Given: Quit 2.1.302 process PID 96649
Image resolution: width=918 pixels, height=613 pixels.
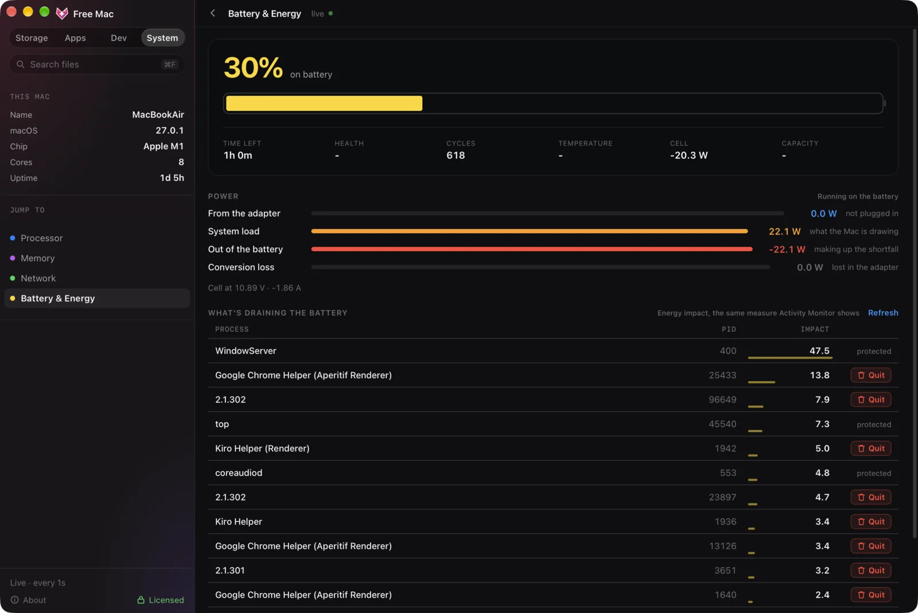Looking at the screenshot, I should (x=871, y=399).
